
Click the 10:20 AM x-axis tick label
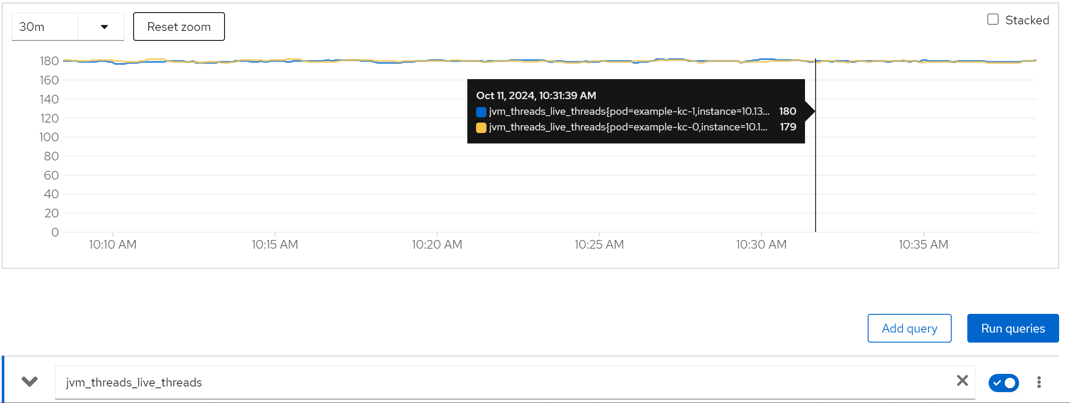coord(437,245)
